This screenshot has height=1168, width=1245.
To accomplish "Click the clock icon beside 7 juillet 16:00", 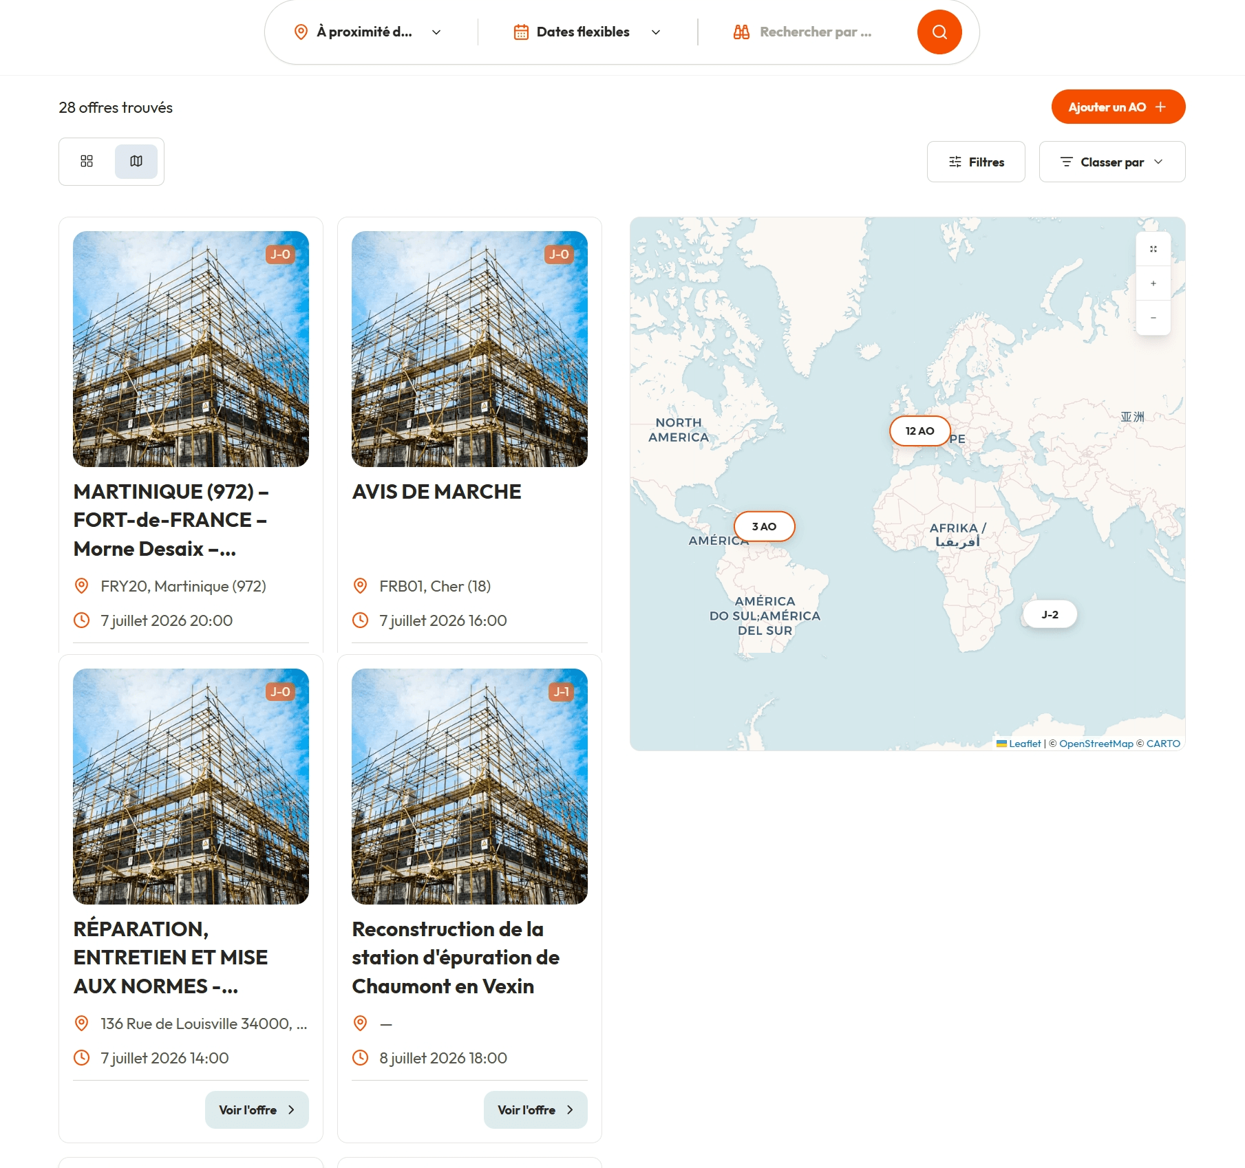I will click(x=360, y=620).
